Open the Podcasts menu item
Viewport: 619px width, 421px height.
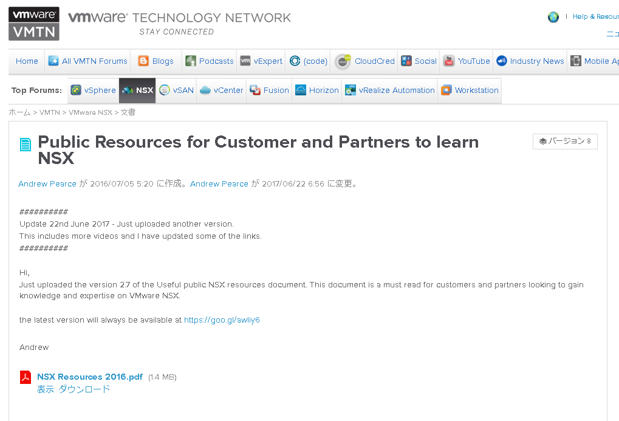click(x=216, y=61)
